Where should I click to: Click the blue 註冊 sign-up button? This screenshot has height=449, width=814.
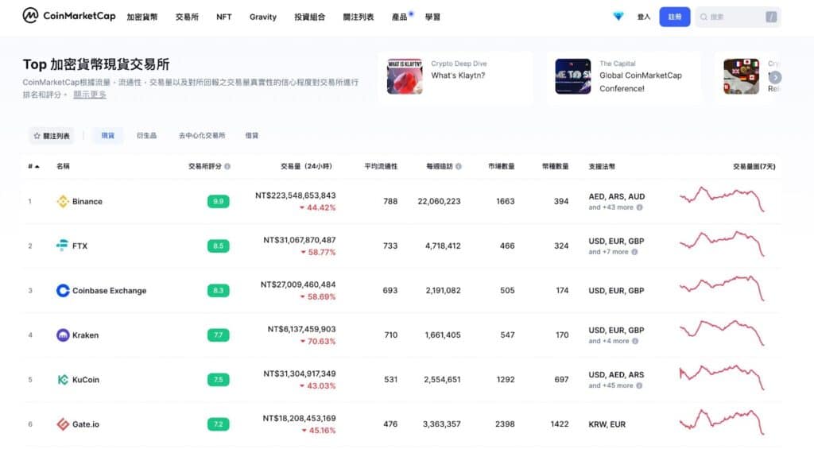click(x=674, y=17)
